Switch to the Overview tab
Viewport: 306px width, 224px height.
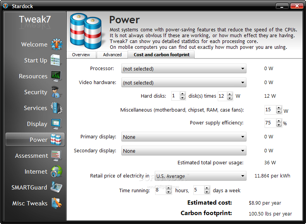[x=81, y=55]
